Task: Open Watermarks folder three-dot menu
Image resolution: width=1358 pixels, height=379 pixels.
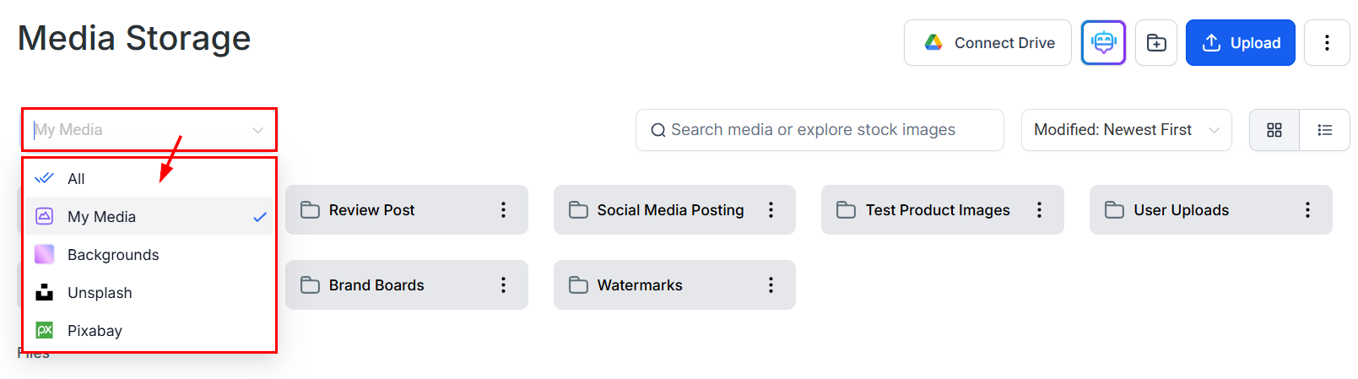Action: [771, 285]
